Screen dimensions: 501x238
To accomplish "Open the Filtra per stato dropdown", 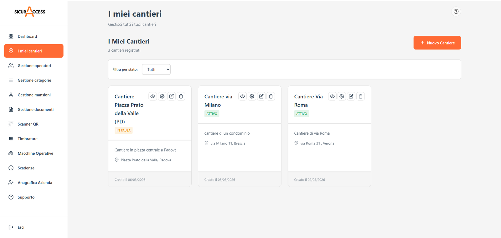I will pos(156,70).
